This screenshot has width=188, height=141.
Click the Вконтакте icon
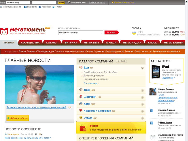[x=25, y=7]
